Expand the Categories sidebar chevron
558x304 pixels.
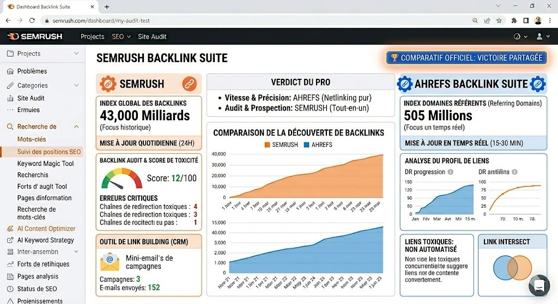(x=76, y=85)
